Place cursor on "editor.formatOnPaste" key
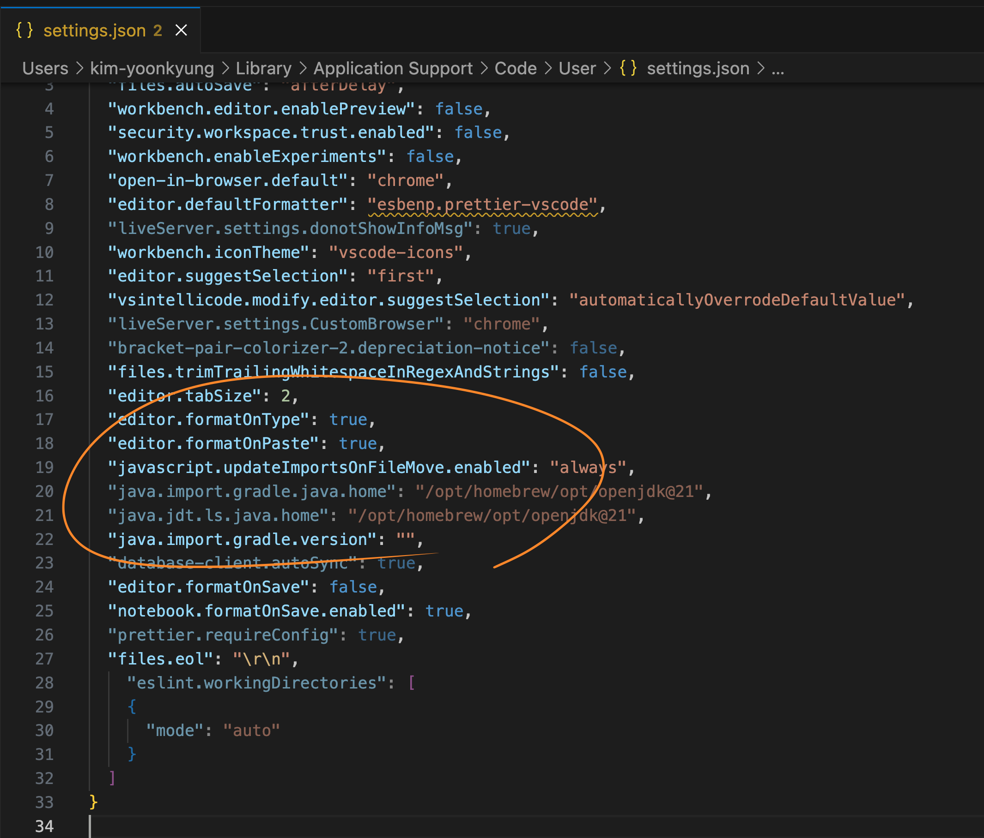984x838 pixels. tap(214, 444)
